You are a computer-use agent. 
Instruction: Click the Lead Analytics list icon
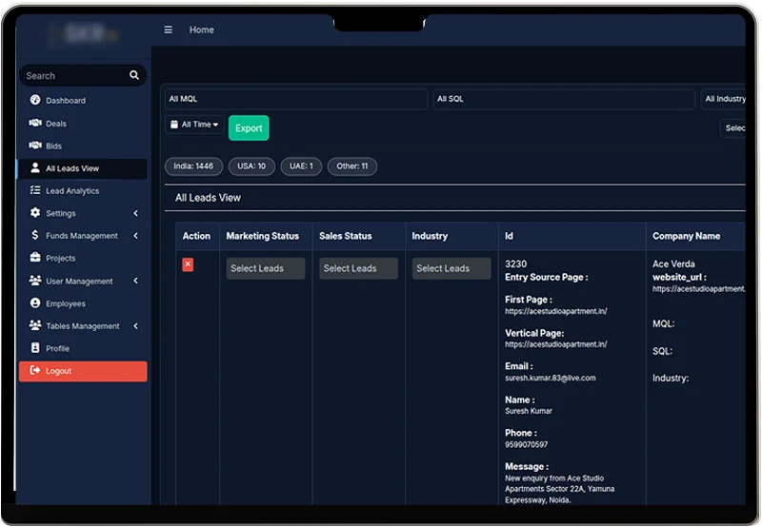coord(35,190)
